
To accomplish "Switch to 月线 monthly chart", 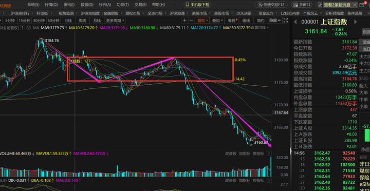I will (97, 21).
